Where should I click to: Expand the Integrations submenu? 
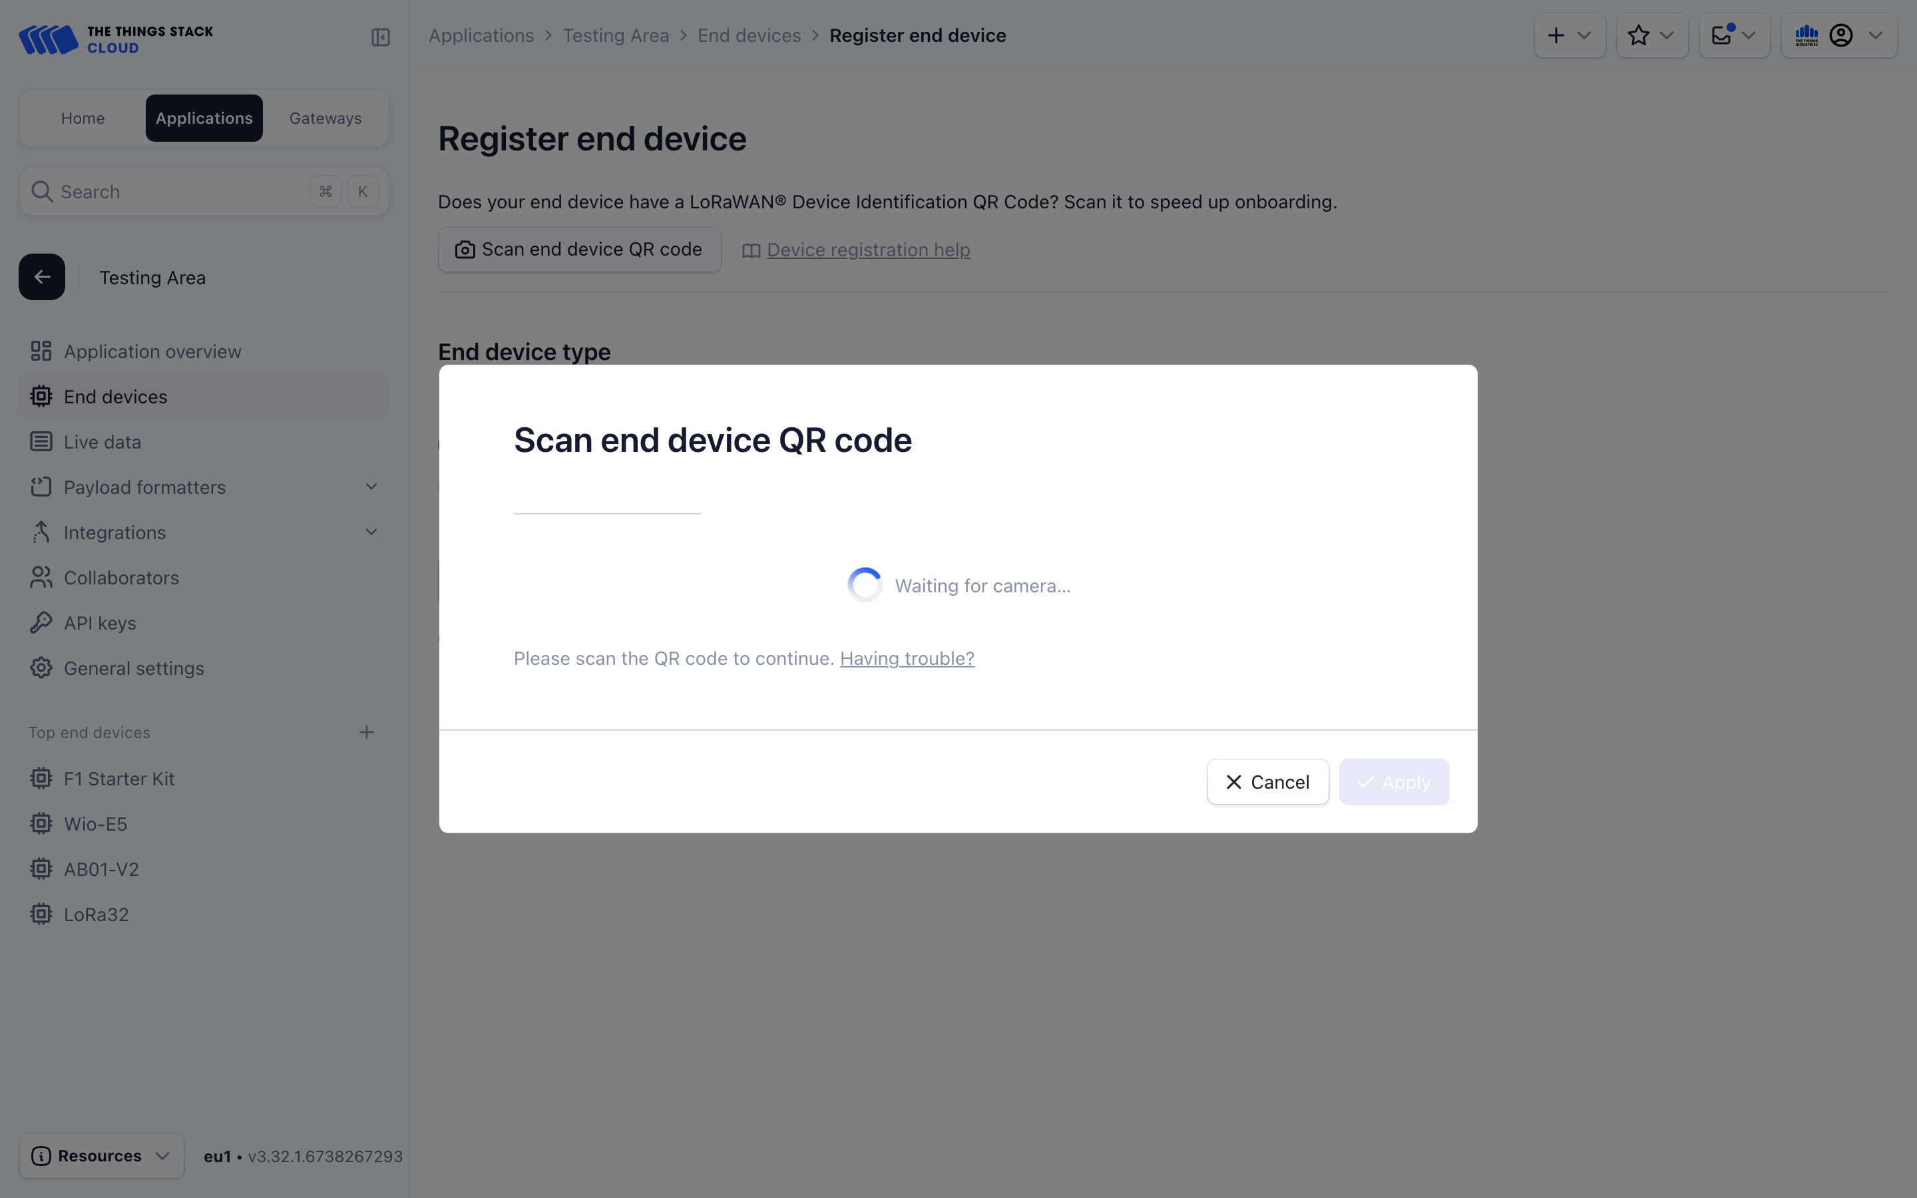point(371,532)
